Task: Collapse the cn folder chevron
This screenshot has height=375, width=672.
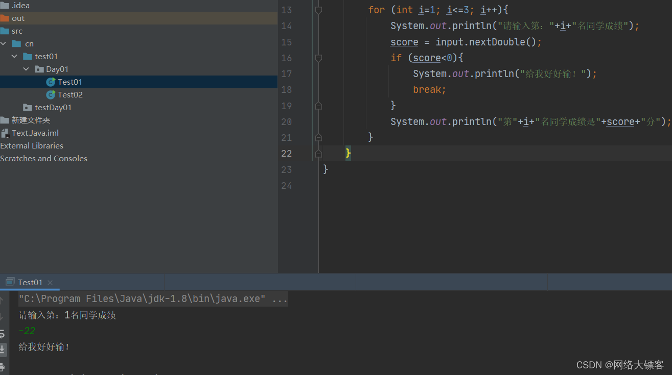Action: (4, 43)
